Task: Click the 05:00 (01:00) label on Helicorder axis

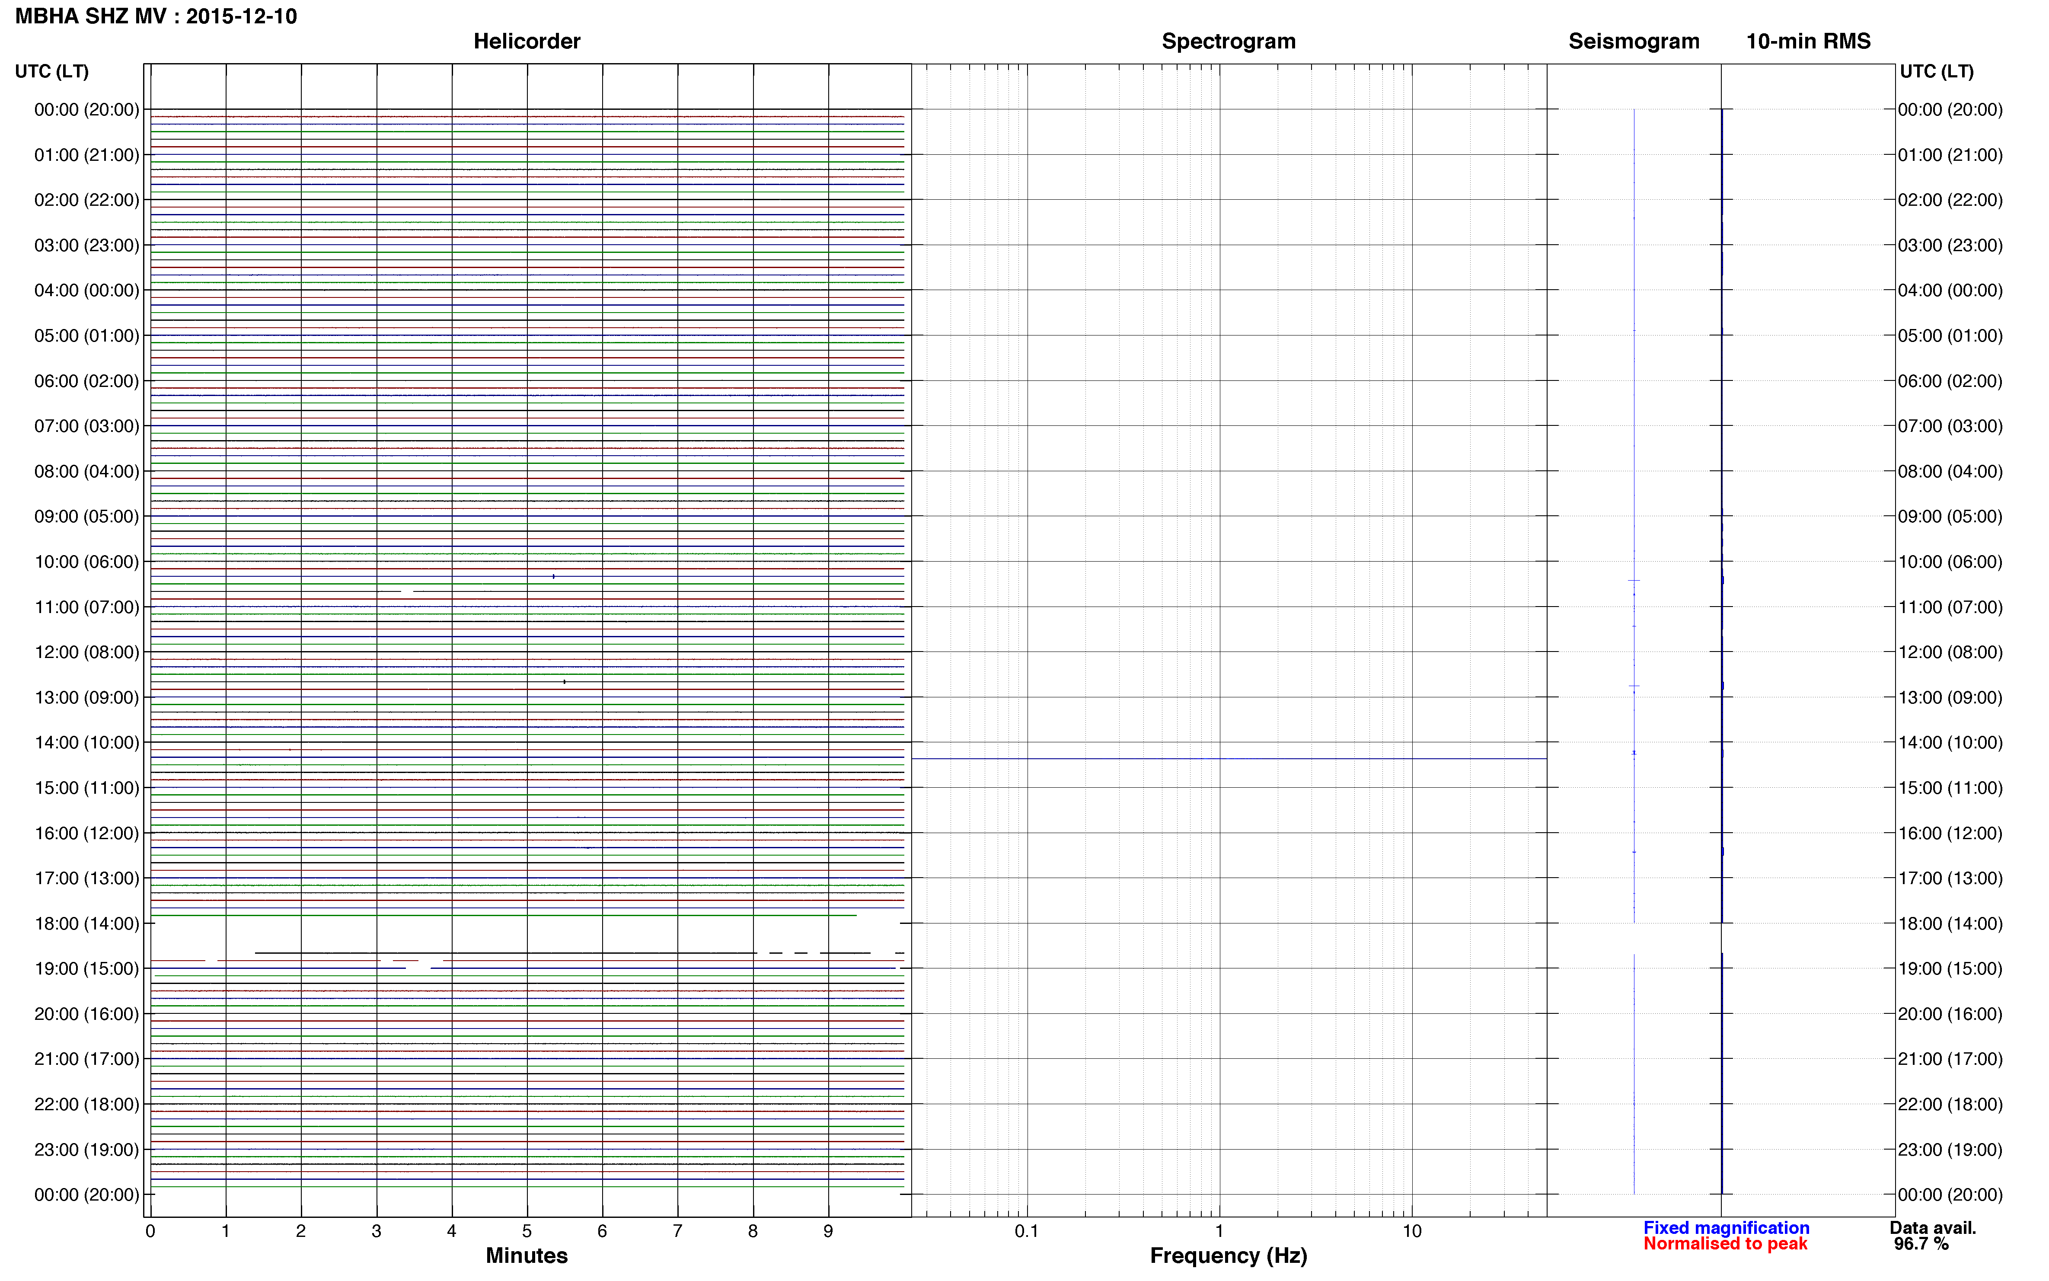Action: pos(86,335)
